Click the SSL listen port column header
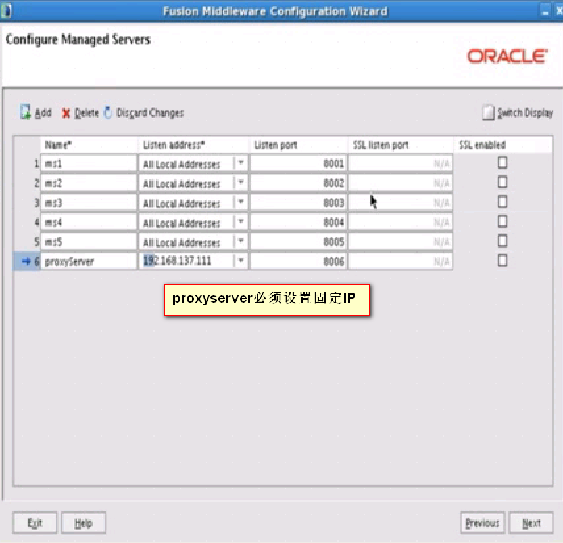This screenshot has width=563, height=543. coord(401,145)
